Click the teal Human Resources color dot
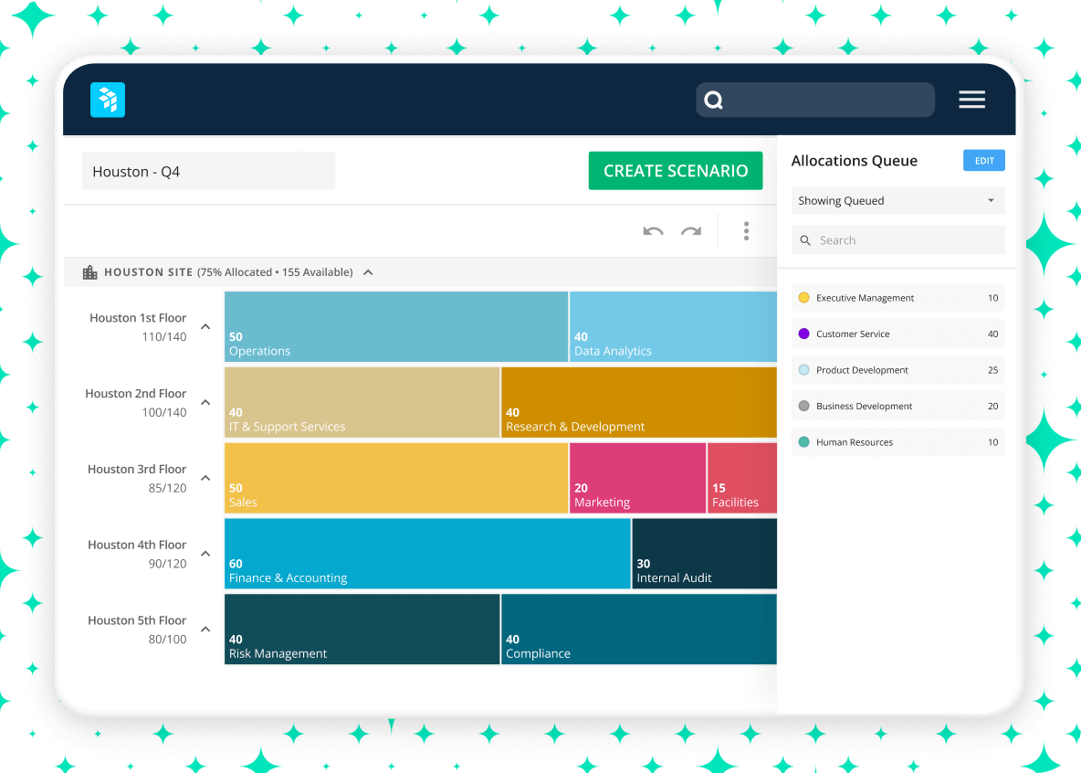 pyautogui.click(x=803, y=441)
